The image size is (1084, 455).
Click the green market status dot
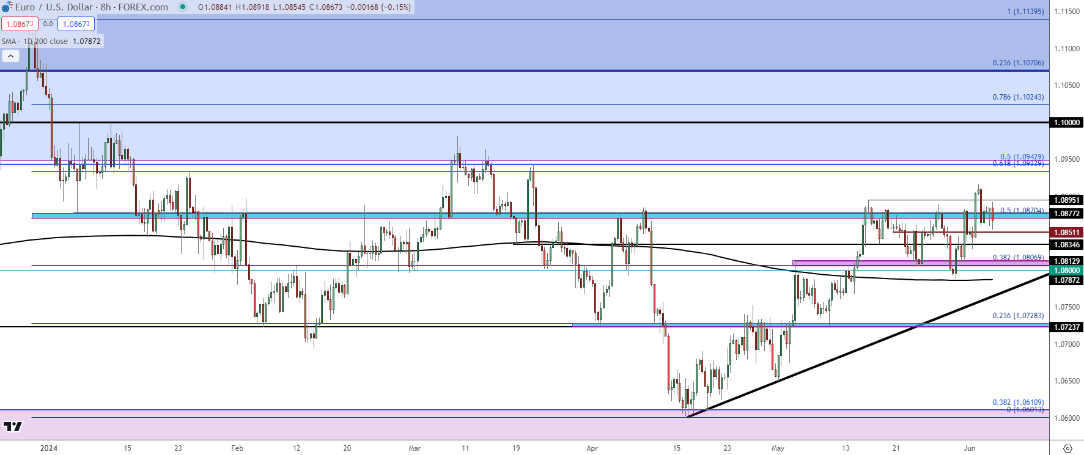(x=183, y=7)
